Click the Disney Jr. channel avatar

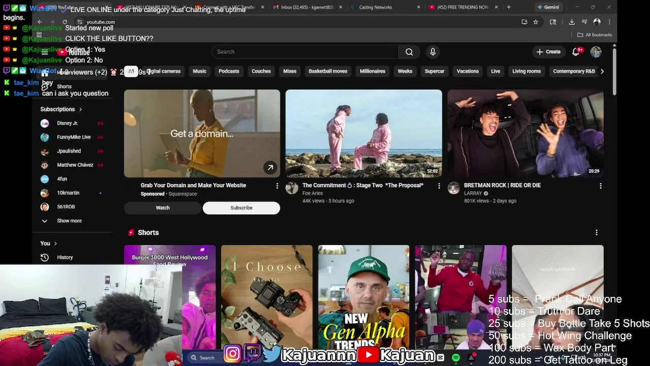click(x=45, y=123)
